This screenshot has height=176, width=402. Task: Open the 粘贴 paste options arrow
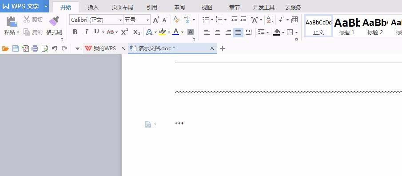18,32
